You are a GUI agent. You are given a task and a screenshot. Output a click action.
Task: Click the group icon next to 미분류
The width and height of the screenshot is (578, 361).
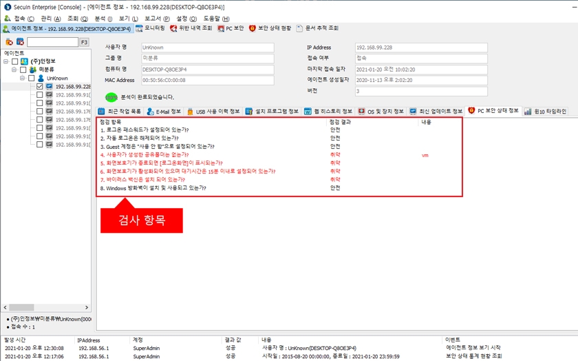tap(33, 70)
